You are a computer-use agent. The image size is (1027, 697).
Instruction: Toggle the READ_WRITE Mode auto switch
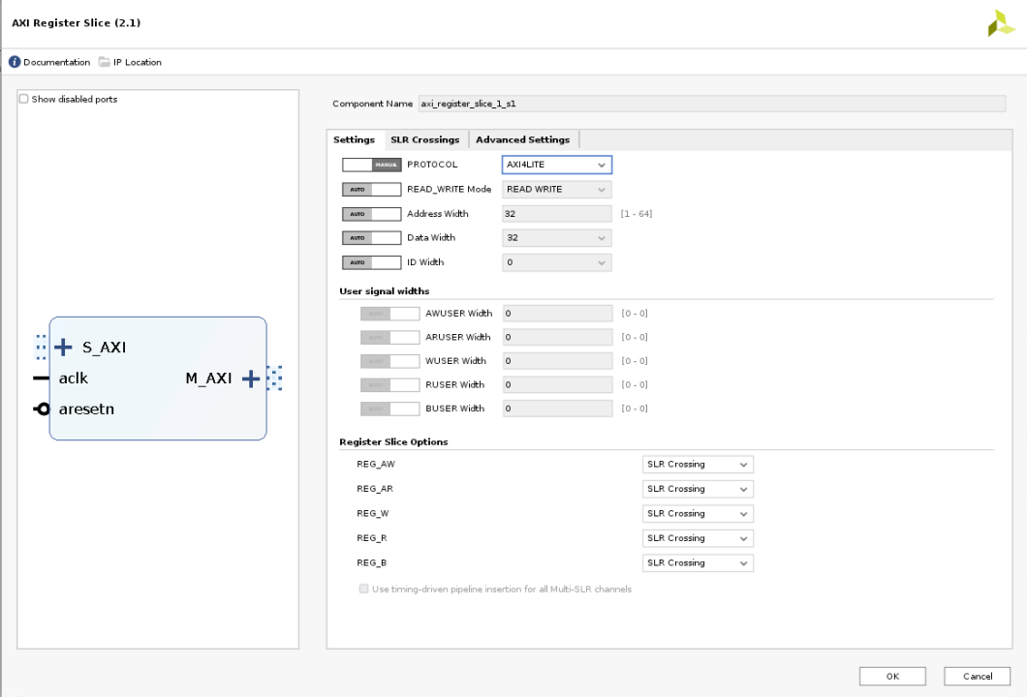pyautogui.click(x=371, y=189)
